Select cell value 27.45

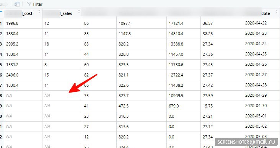(x=208, y=65)
